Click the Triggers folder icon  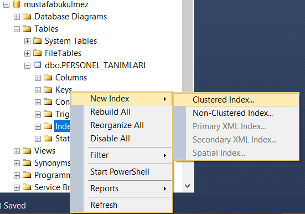[48, 114]
